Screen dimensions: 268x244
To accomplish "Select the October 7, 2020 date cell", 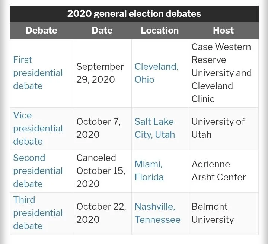I will pos(99,128).
